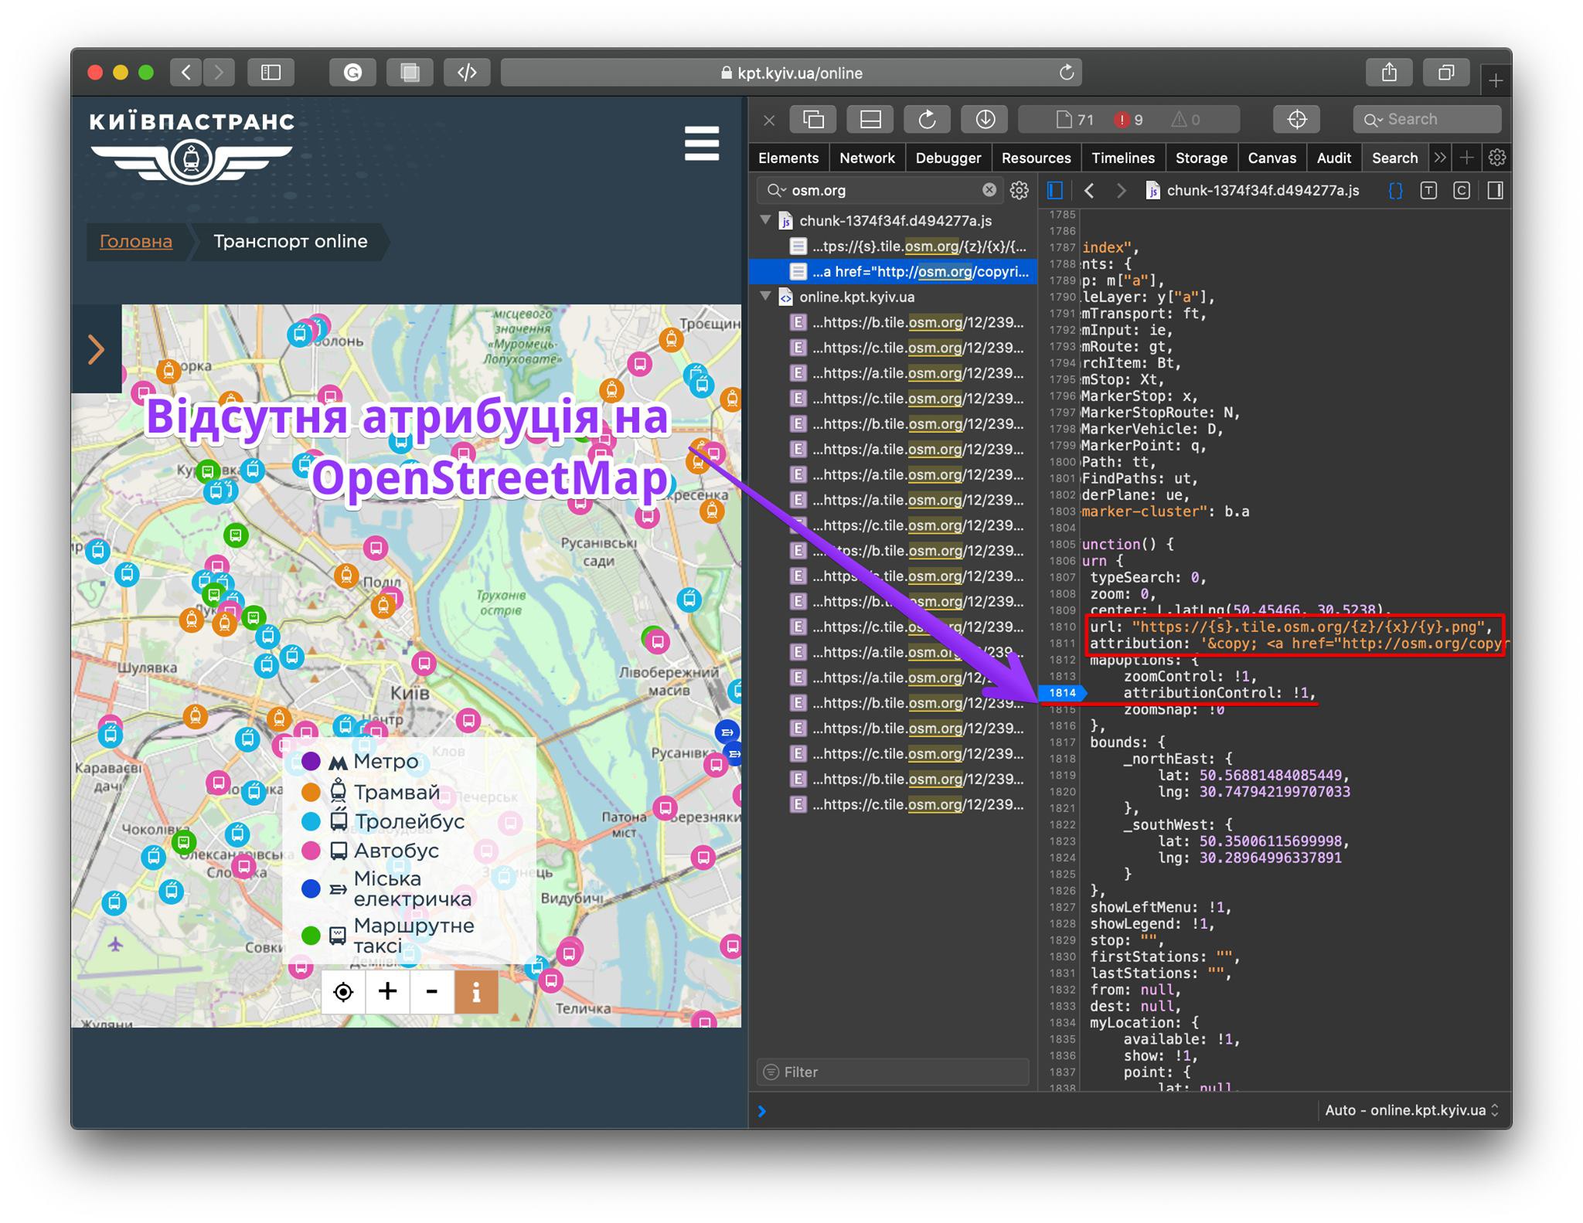Open the Web Inspector toolbar code icon
The height and width of the screenshot is (1223, 1583).
(x=467, y=73)
